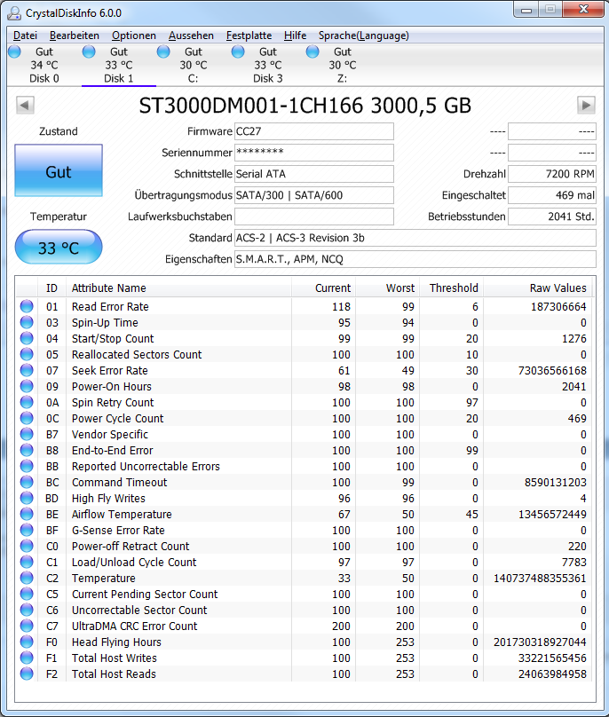Click the Eingeschaltet 469 mal field

coord(552,195)
